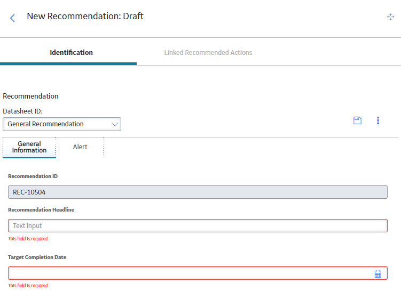Open the Alert section tab
This screenshot has height=292, width=401.
[80, 147]
